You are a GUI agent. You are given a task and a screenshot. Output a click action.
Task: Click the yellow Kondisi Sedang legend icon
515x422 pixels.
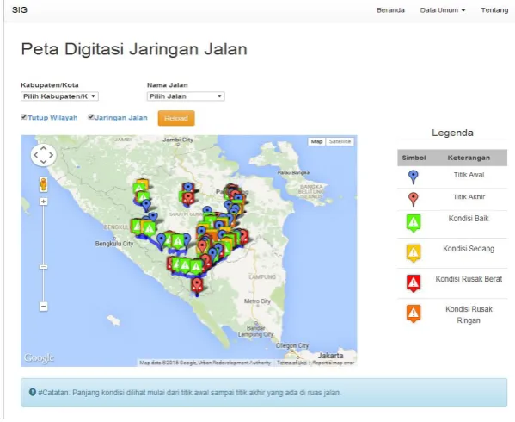pos(414,253)
